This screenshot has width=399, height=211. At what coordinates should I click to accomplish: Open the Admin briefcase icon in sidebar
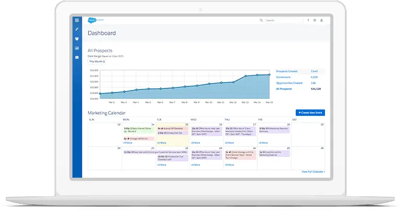coord(77,57)
